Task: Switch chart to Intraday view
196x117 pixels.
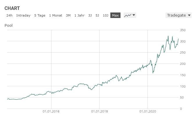Action: tap(23, 15)
